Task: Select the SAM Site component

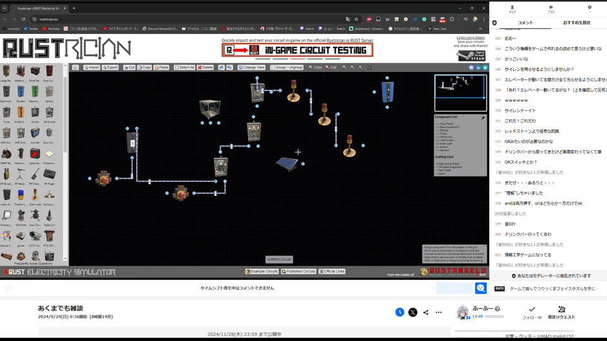Action: [20, 217]
